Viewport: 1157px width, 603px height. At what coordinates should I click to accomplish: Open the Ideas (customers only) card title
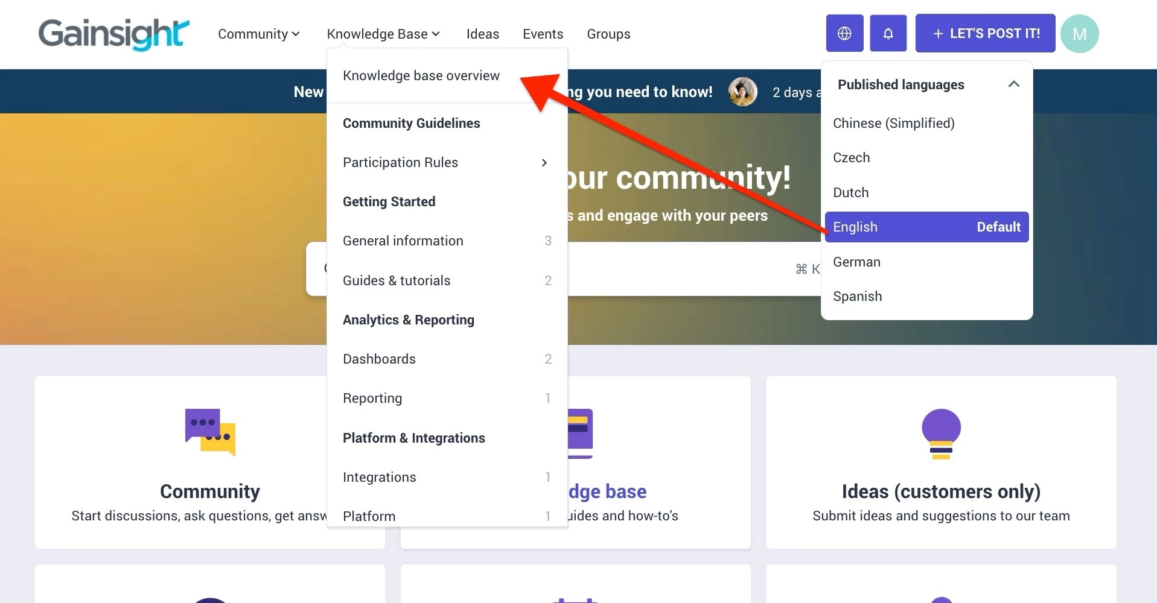click(941, 491)
